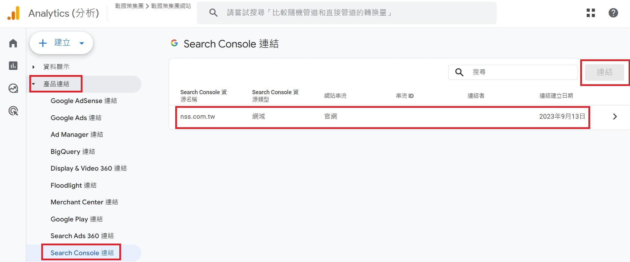Click 戰國策集團 account breadcrumb
630x262 pixels.
[129, 6]
